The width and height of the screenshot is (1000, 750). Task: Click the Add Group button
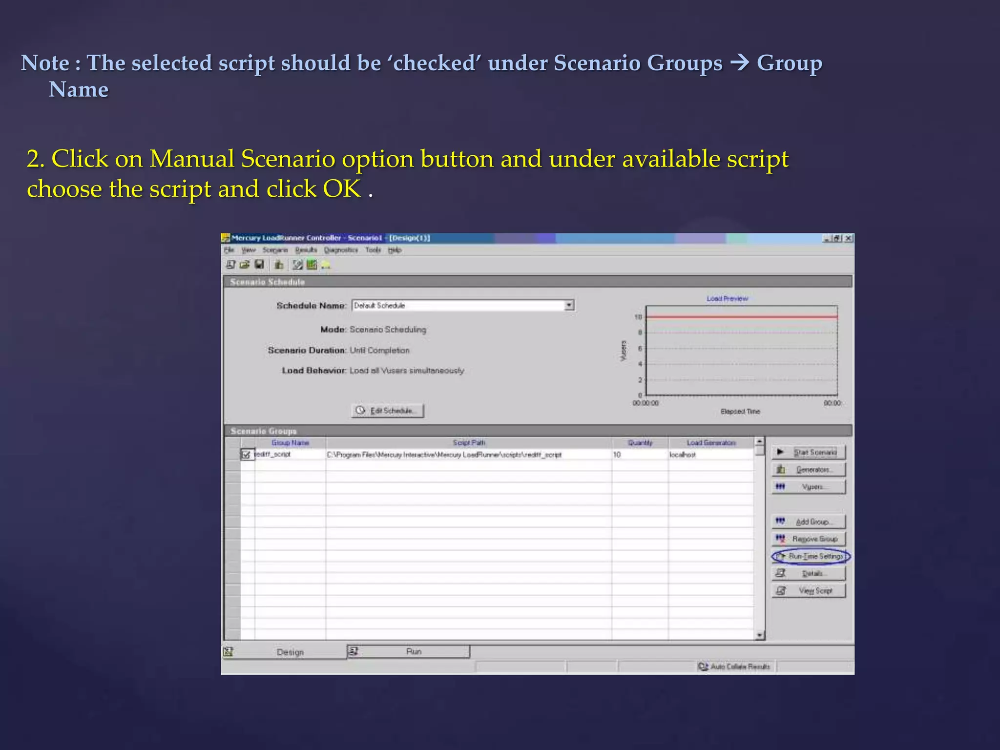(809, 522)
